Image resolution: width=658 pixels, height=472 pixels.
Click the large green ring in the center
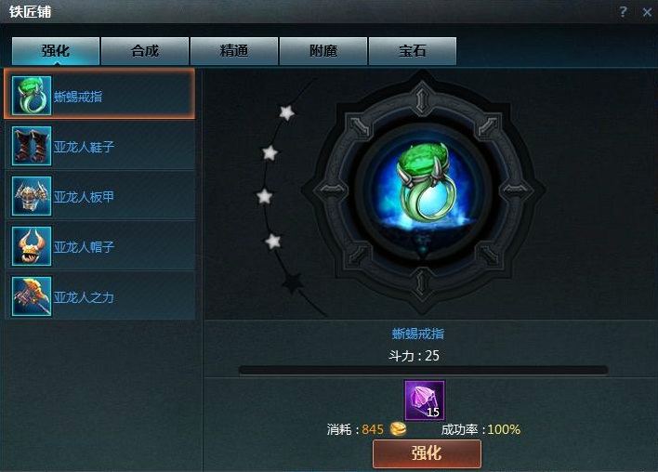coord(424,182)
